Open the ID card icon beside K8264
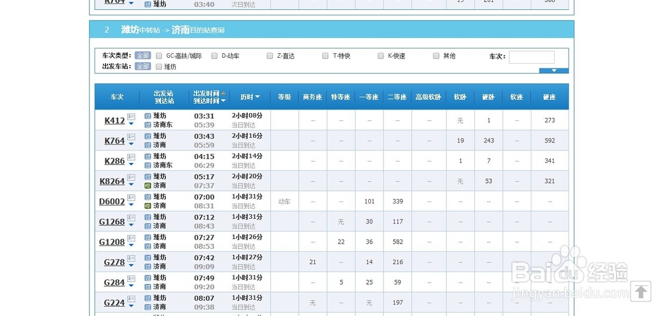This screenshot has height=316, width=666. [x=131, y=178]
